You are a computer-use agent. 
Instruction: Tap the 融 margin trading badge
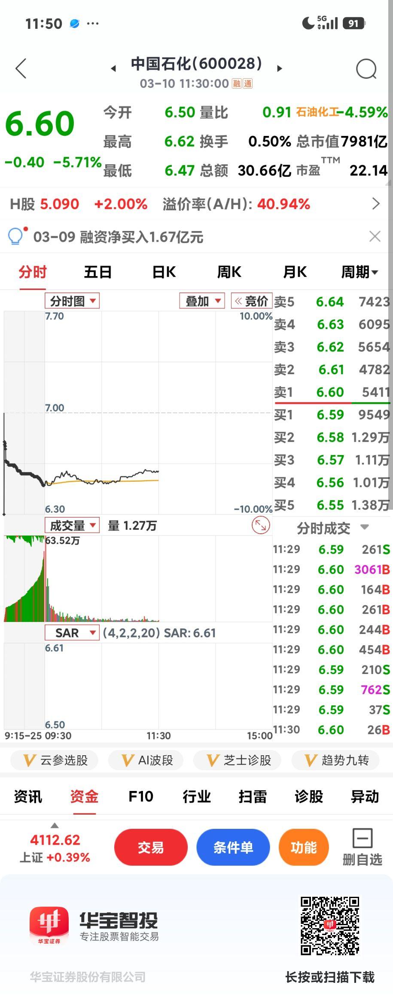(237, 83)
